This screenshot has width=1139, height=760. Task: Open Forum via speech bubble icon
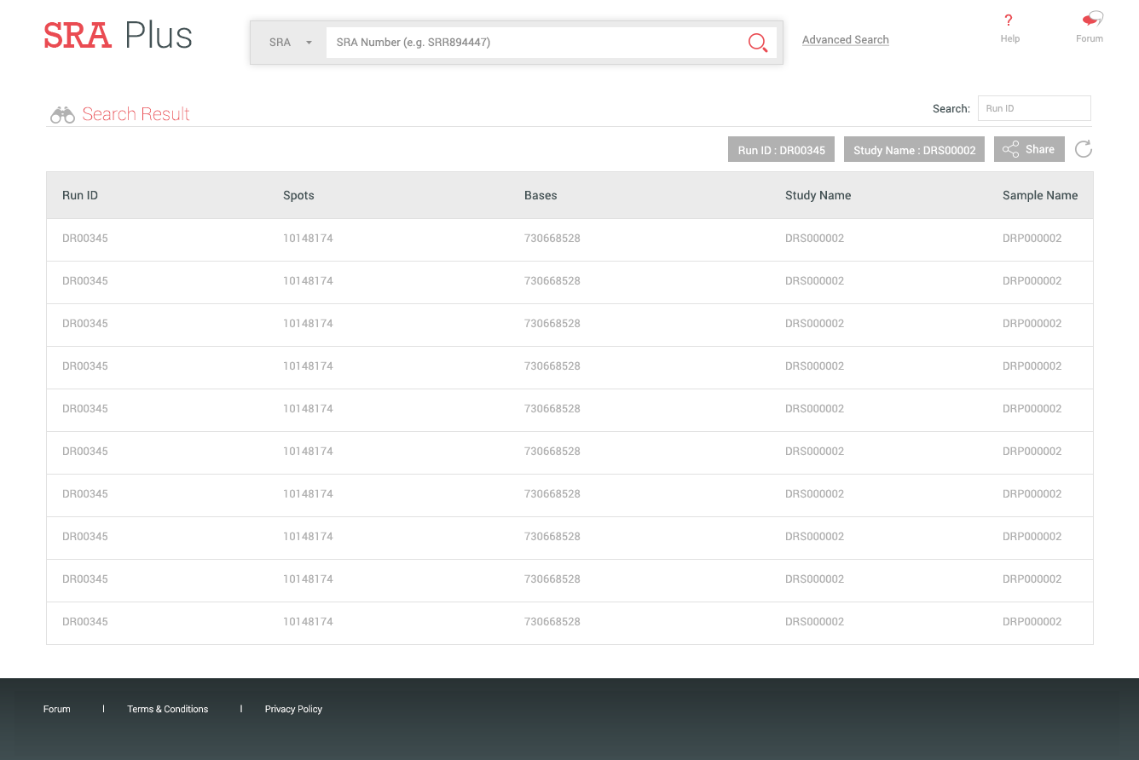pos(1091,19)
